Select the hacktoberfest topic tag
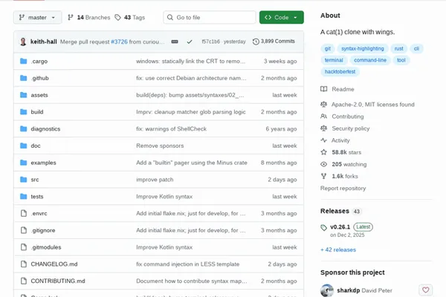 [x=340, y=71]
